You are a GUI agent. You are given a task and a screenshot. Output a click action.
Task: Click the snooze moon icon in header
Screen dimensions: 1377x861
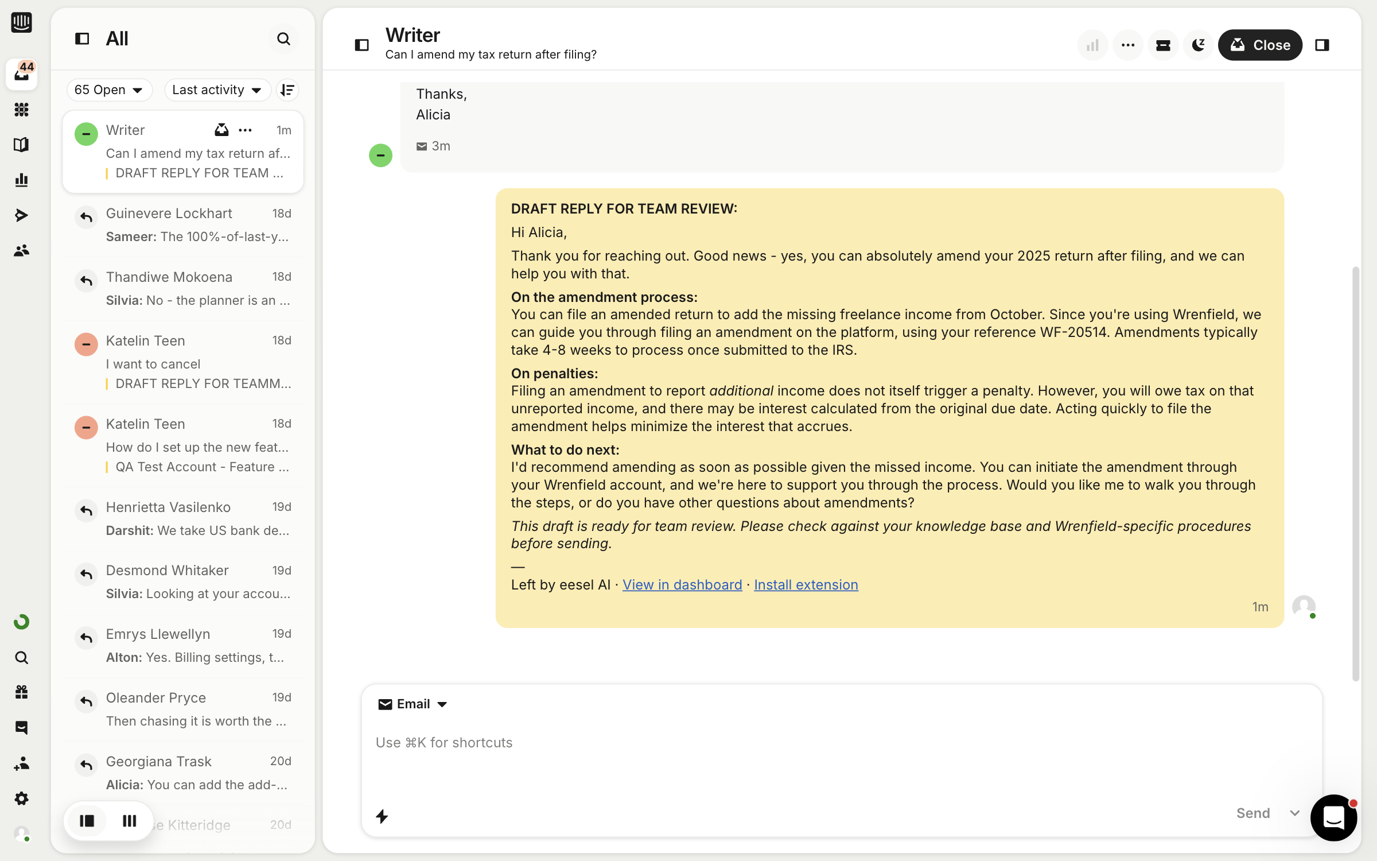(1198, 45)
